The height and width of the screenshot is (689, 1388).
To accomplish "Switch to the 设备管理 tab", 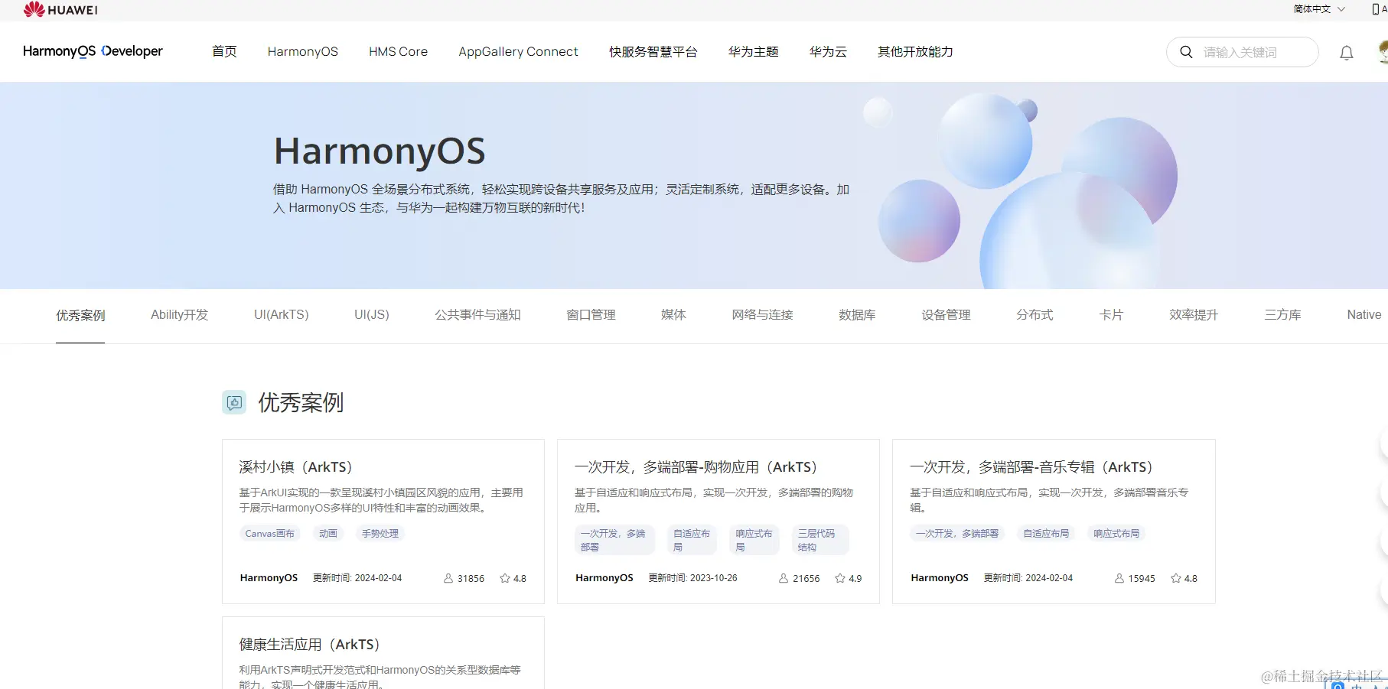I will click(946, 314).
